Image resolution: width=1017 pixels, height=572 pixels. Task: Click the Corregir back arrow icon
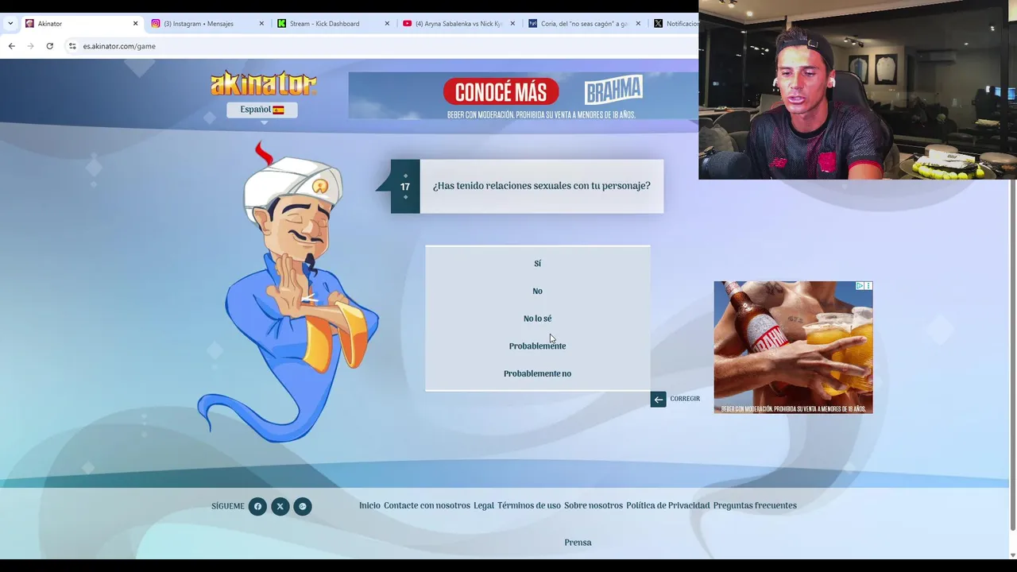pyautogui.click(x=658, y=399)
